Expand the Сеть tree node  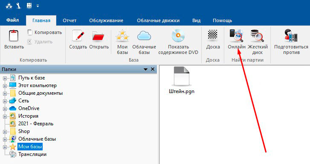5,101
